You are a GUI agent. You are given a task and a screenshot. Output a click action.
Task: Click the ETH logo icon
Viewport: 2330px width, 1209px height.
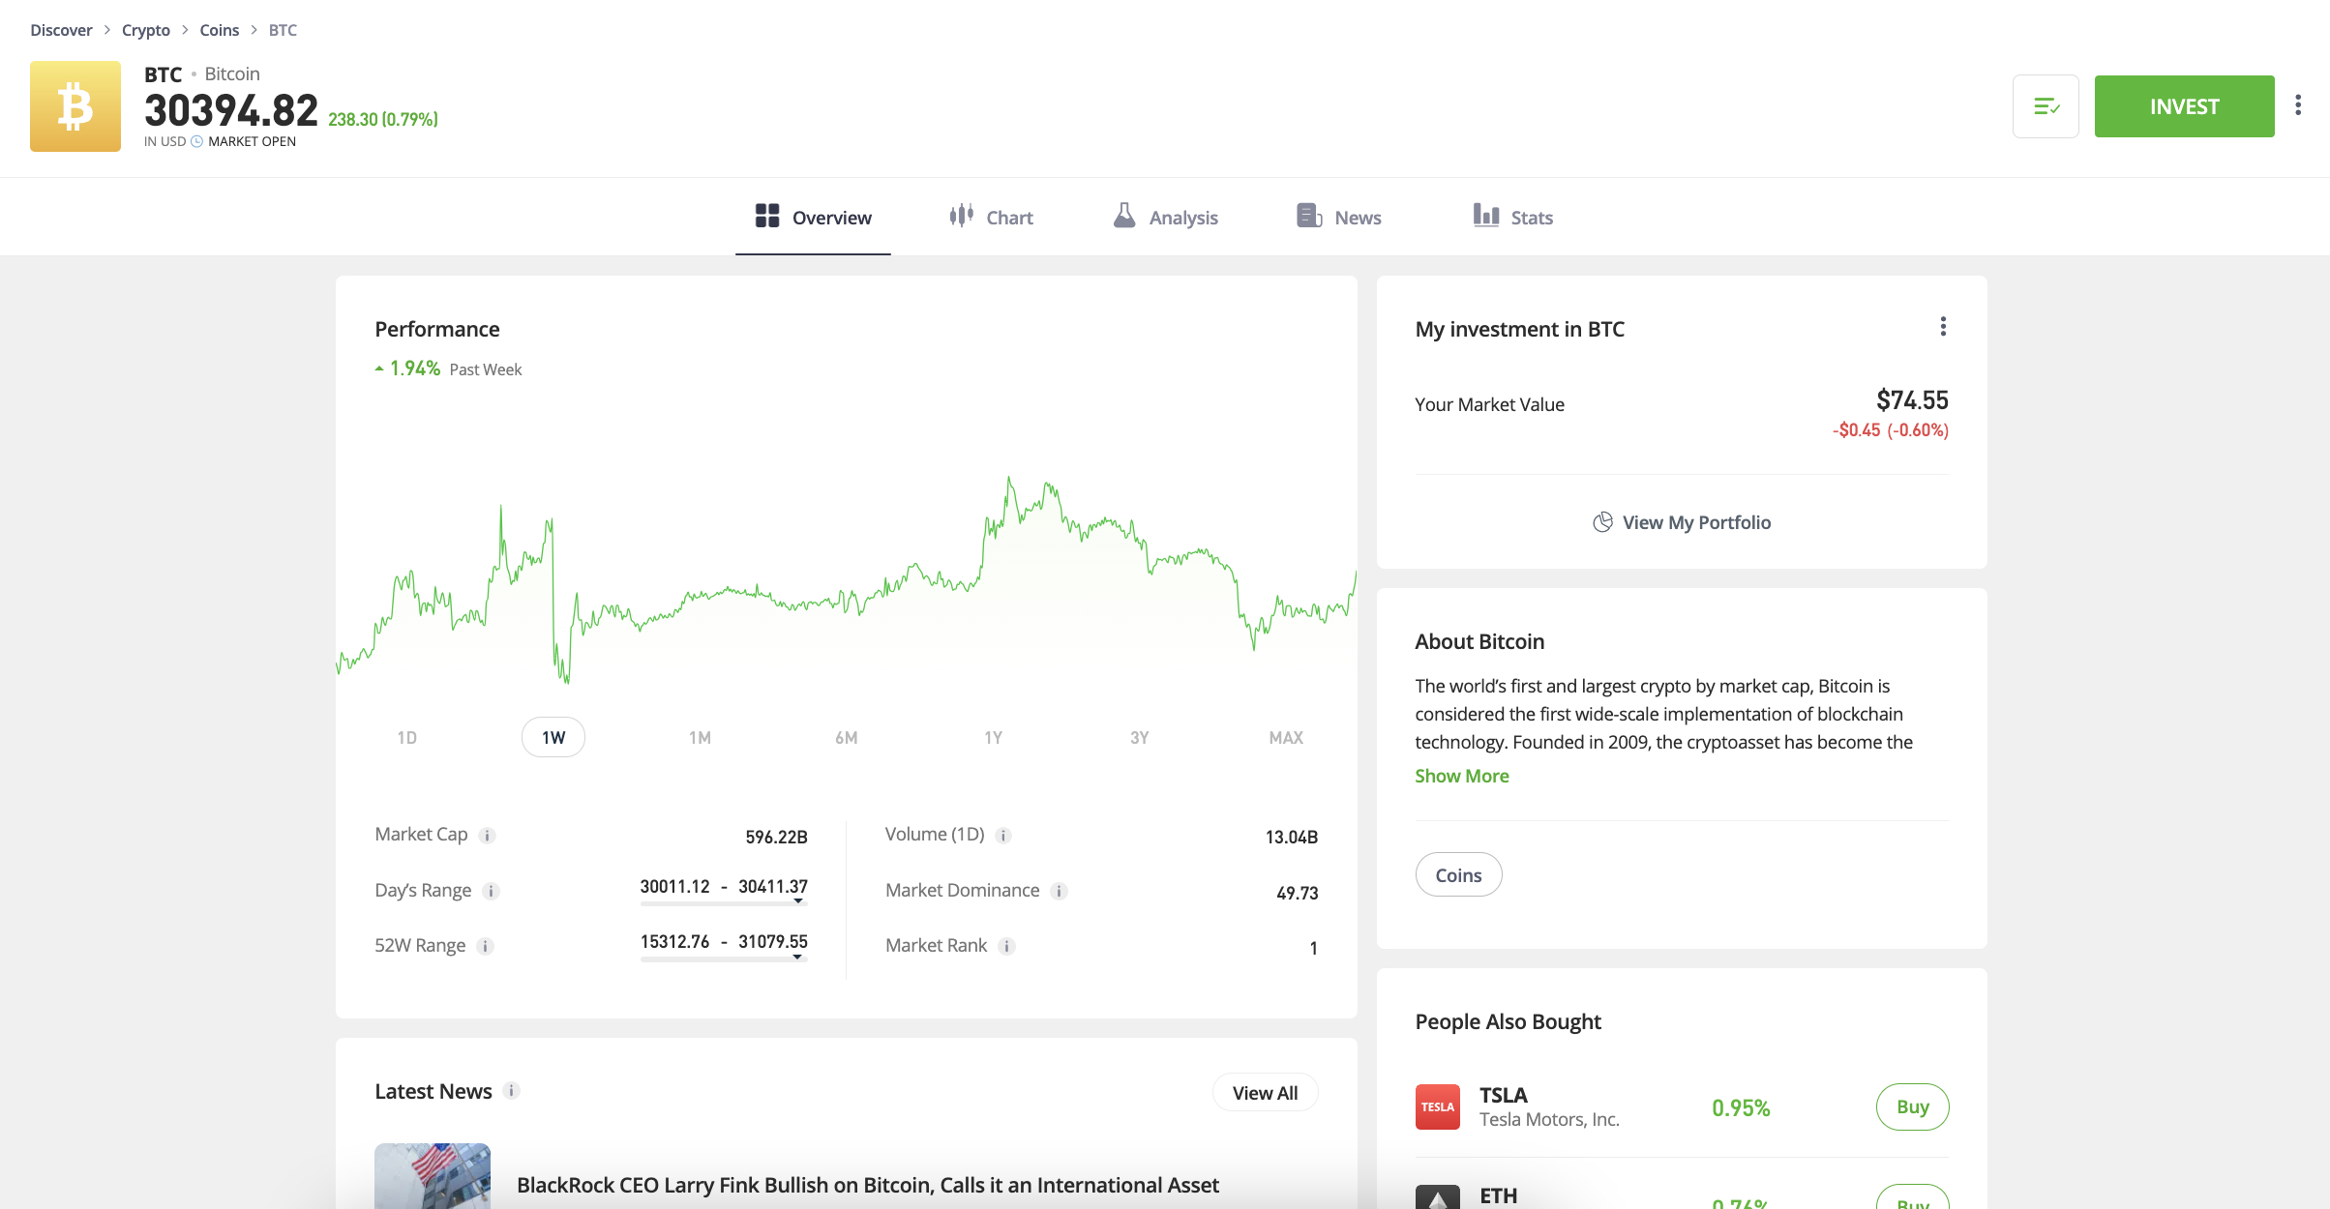click(1438, 1197)
